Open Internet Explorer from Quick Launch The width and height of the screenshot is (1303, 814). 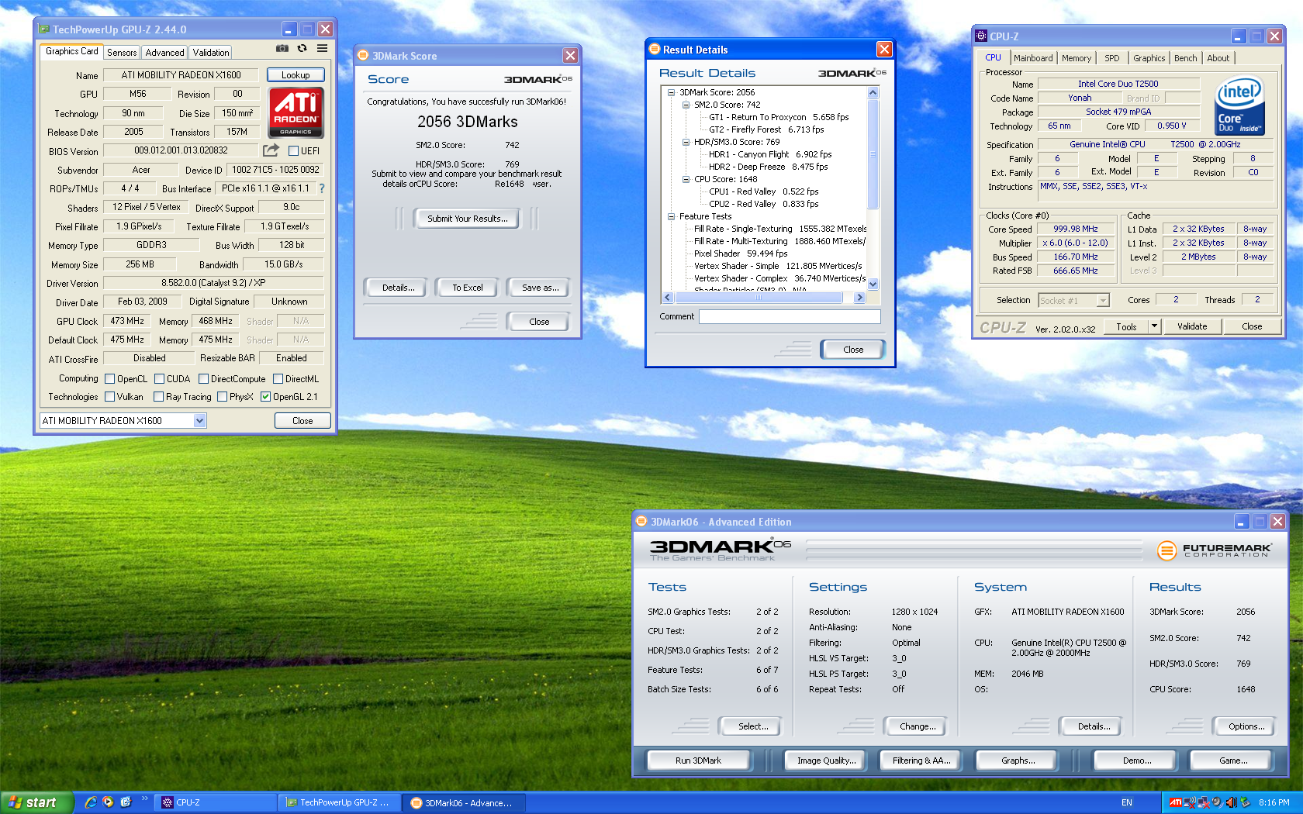pyautogui.click(x=91, y=802)
